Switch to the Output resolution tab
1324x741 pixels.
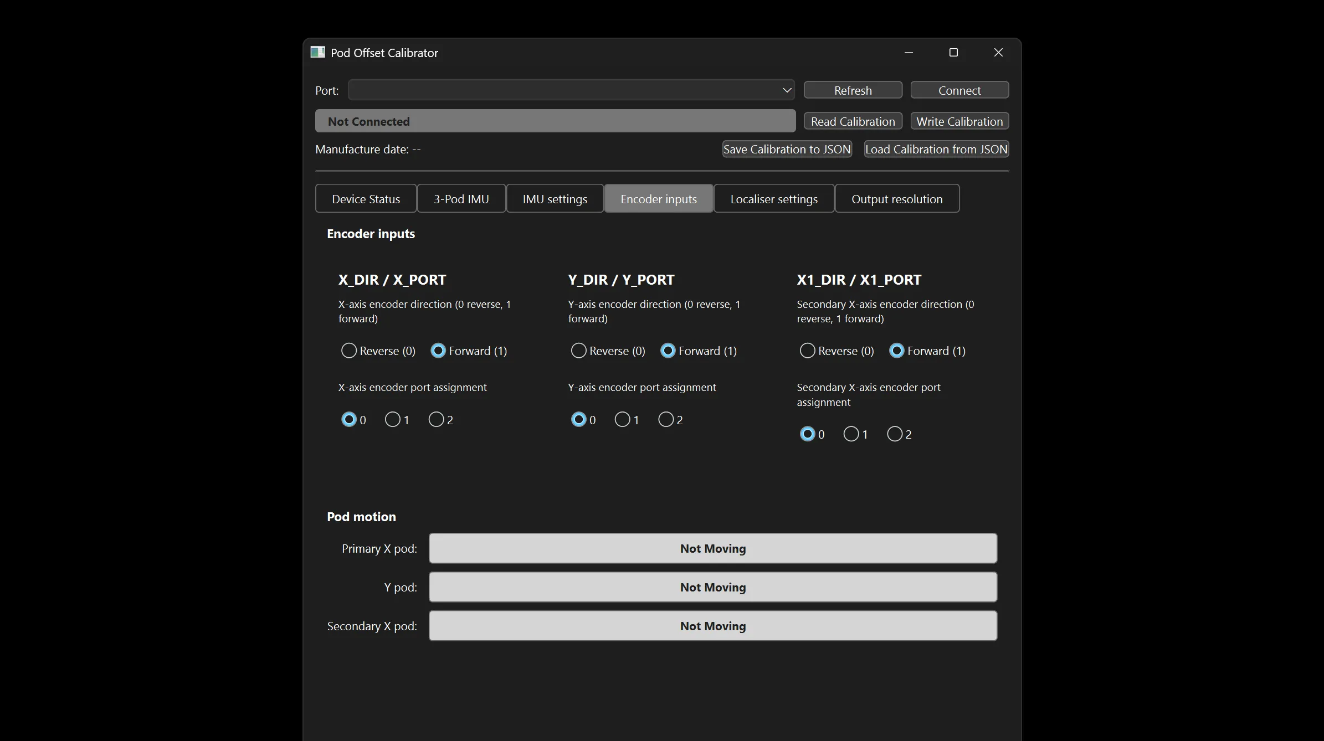click(897, 199)
